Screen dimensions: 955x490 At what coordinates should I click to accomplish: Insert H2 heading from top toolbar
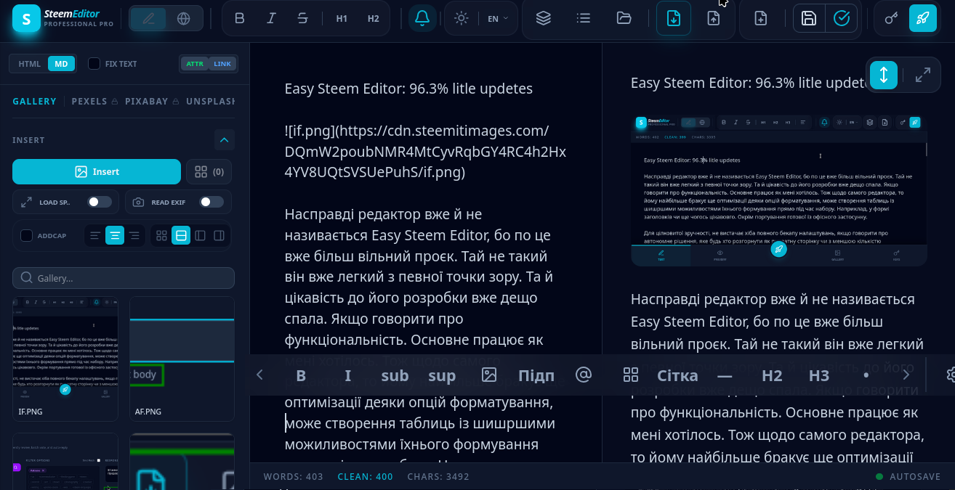click(374, 19)
